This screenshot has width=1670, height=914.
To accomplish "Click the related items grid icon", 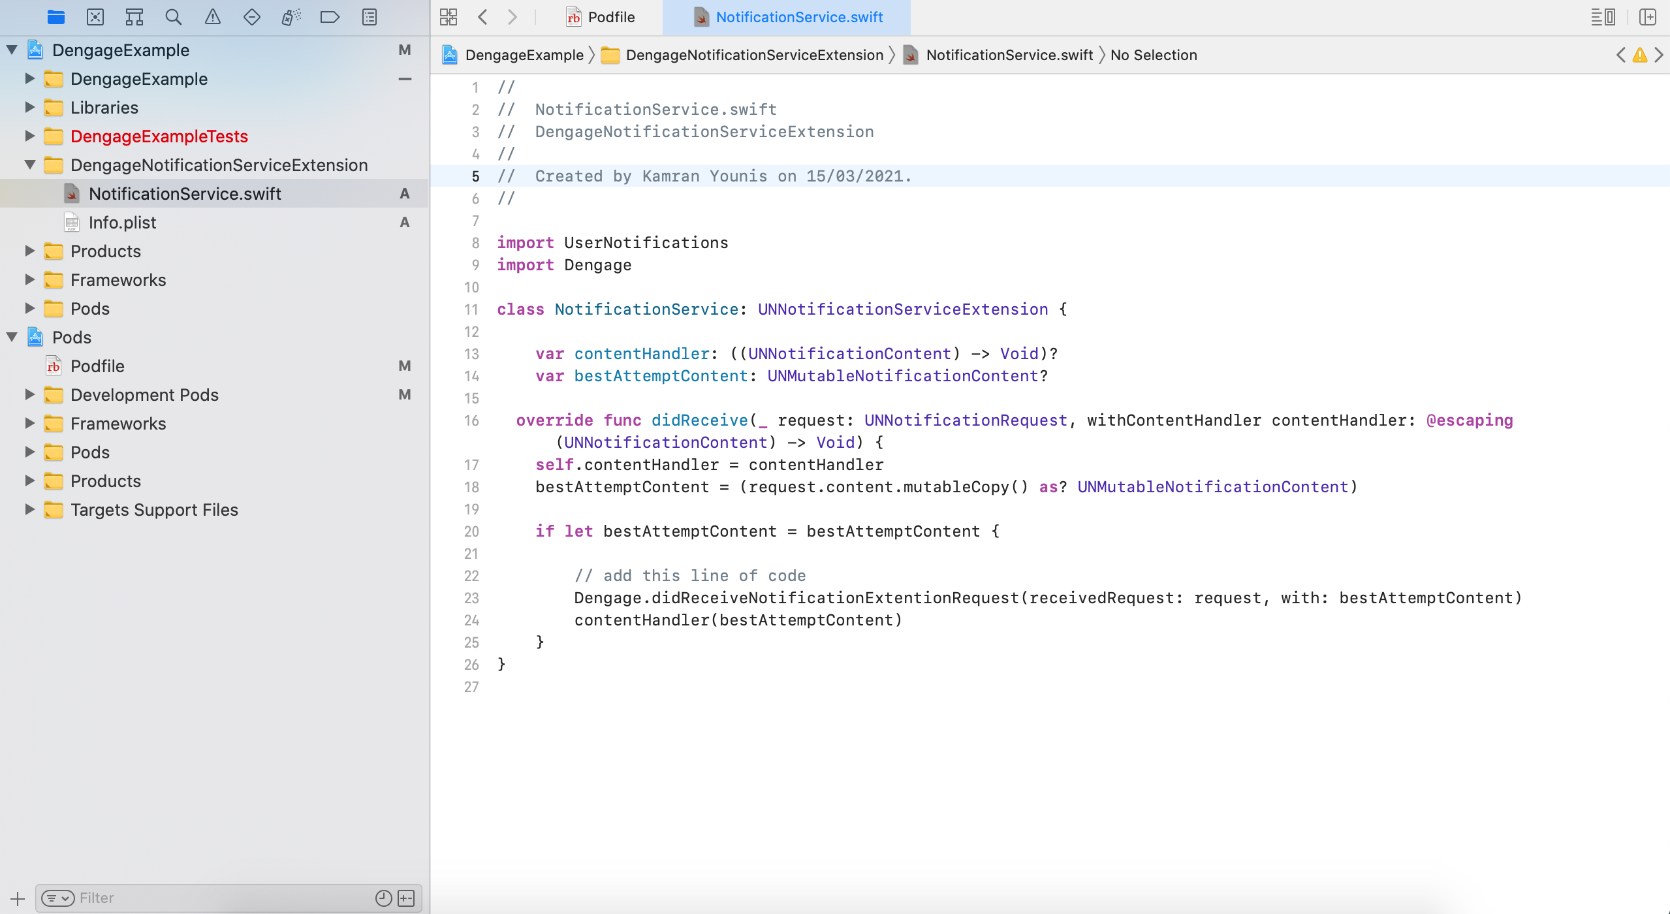I will pos(449,17).
